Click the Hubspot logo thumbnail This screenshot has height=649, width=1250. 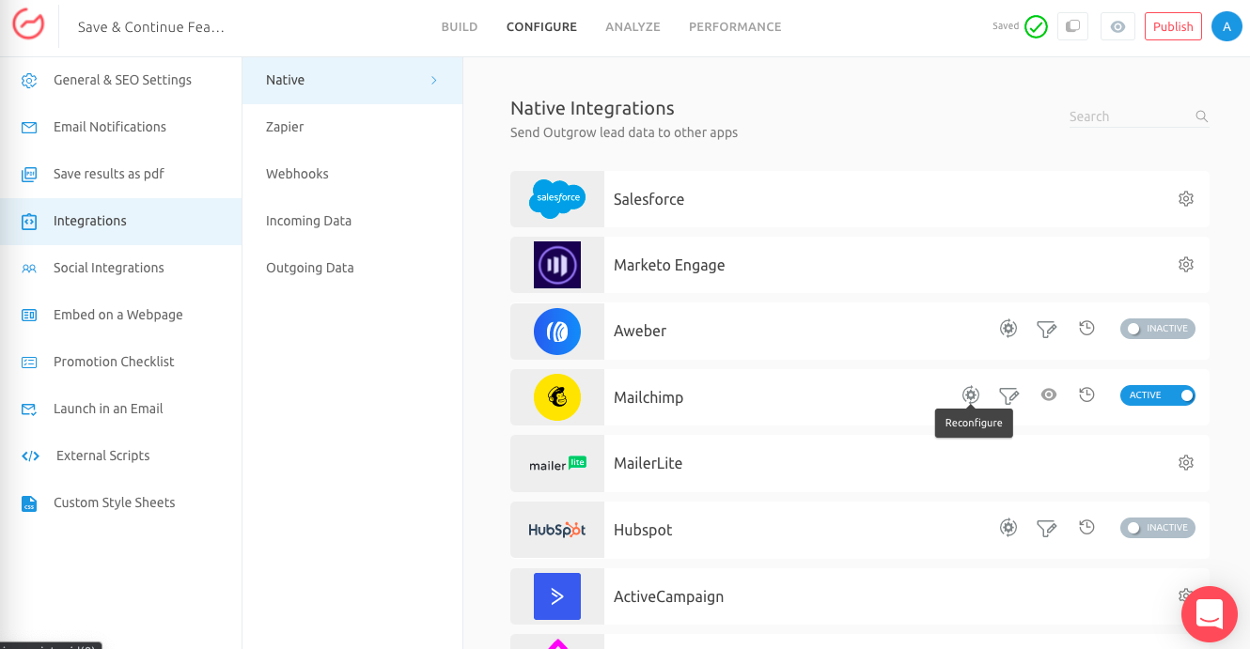(557, 530)
